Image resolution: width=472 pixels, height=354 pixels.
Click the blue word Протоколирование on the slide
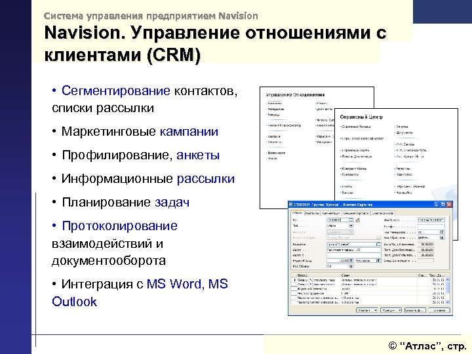pos(119,226)
